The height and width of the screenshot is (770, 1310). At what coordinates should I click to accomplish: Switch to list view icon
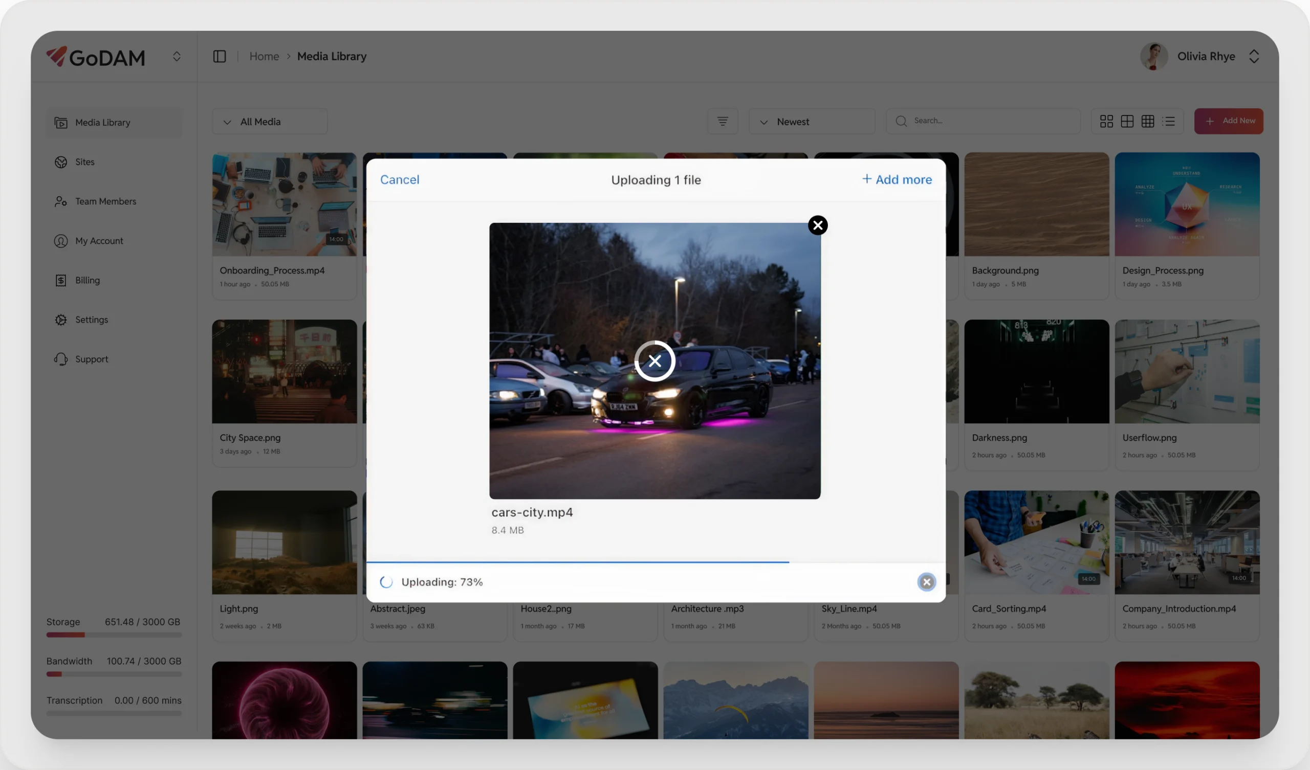point(1169,121)
